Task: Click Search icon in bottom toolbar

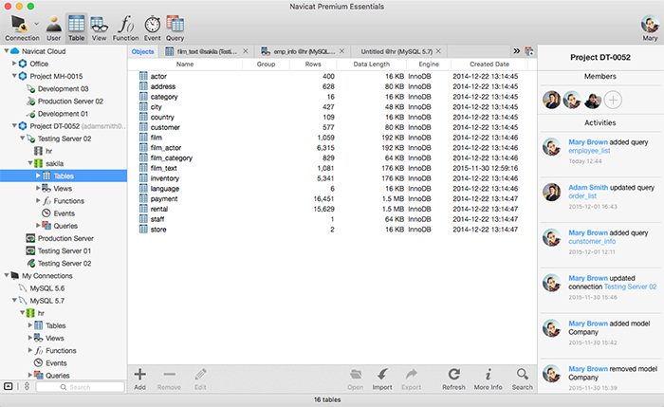Action: click(522, 379)
